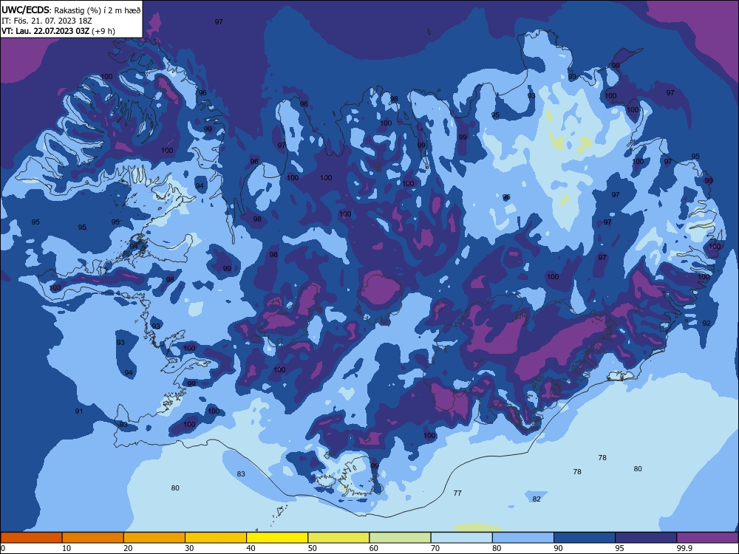Click the purple above-99.9 legend swatch
This screenshot has height=554, width=739.
(707, 538)
